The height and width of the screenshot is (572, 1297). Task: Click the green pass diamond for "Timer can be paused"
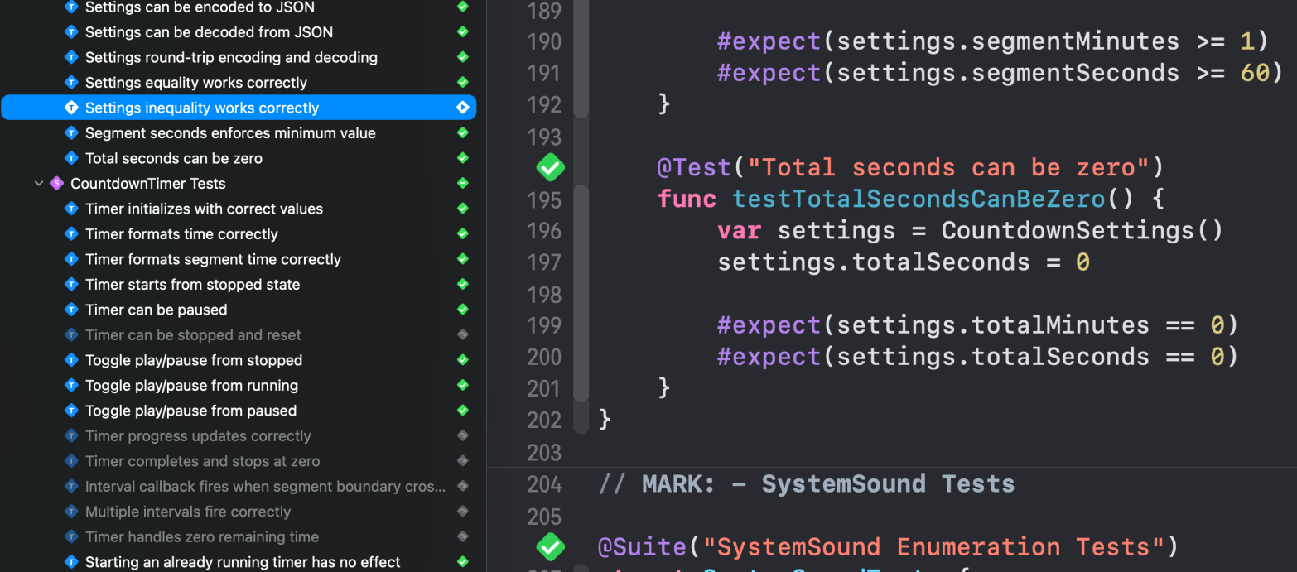tap(463, 310)
